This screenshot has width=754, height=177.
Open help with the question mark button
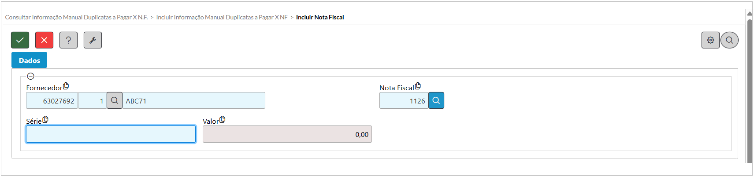click(x=68, y=40)
